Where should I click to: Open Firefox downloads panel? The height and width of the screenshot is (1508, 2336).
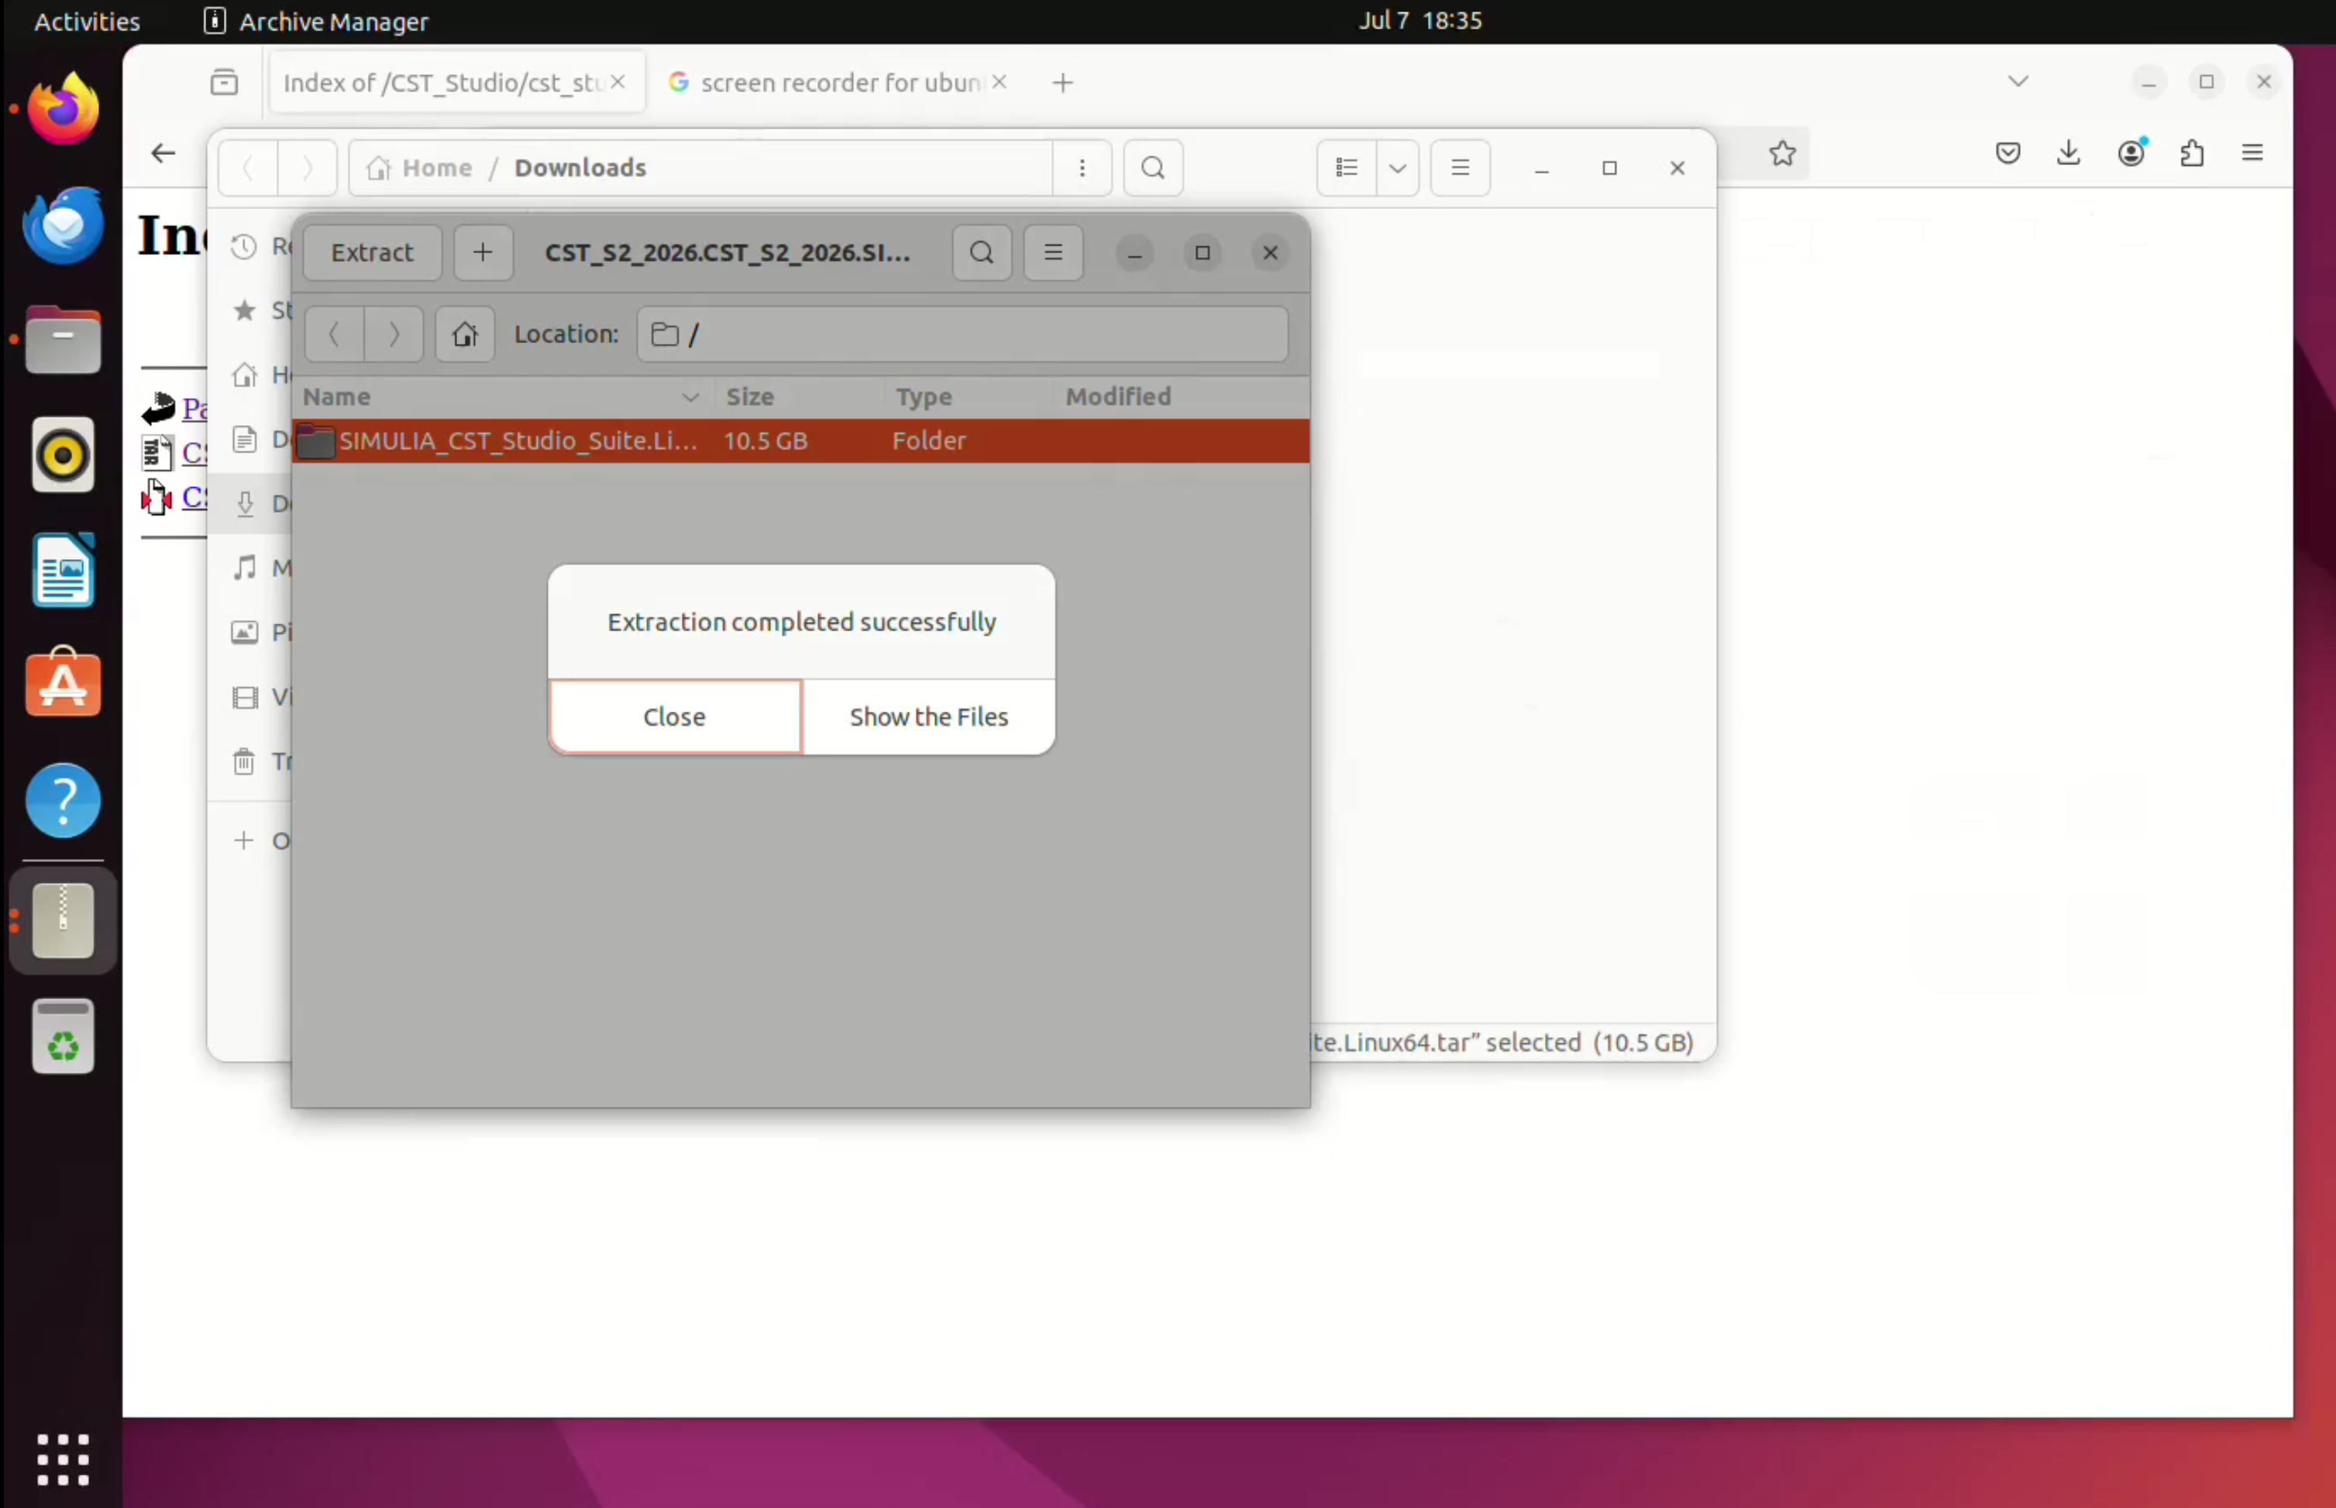2069,153
